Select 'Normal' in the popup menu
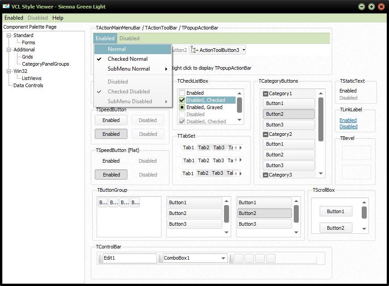 [x=133, y=49]
